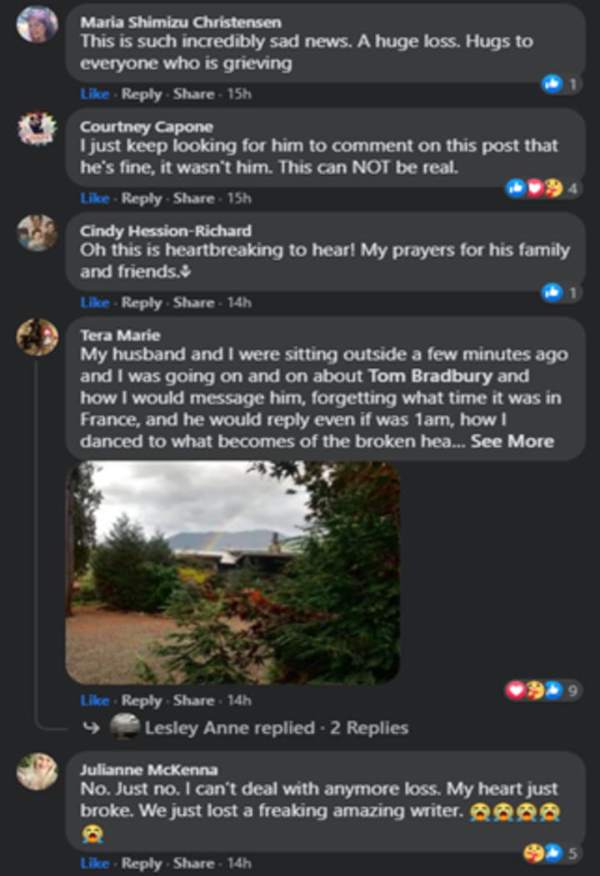
Task: Like Maria Shimizu Christensen's comment
Action: [x=94, y=94]
